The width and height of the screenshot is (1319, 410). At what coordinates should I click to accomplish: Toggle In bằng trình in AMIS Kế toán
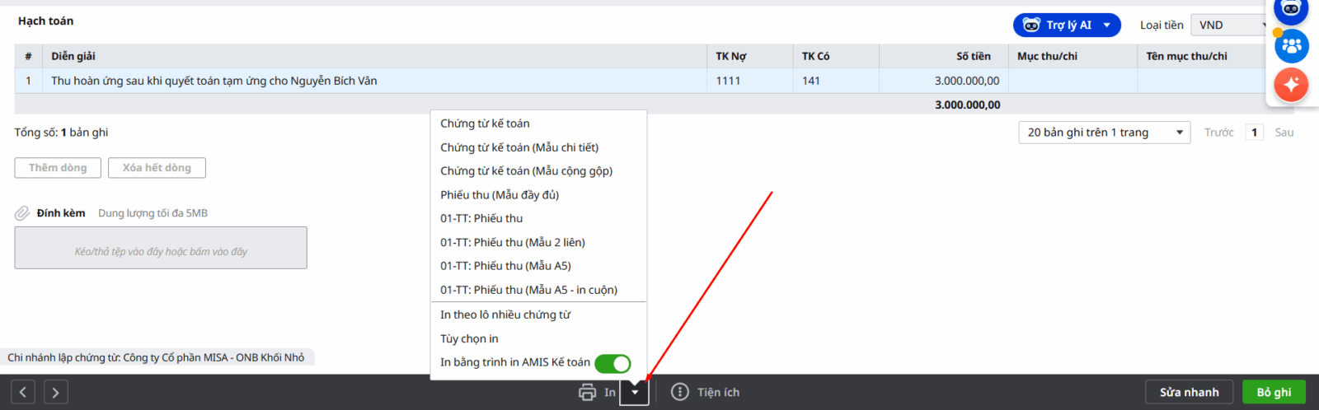click(x=613, y=363)
